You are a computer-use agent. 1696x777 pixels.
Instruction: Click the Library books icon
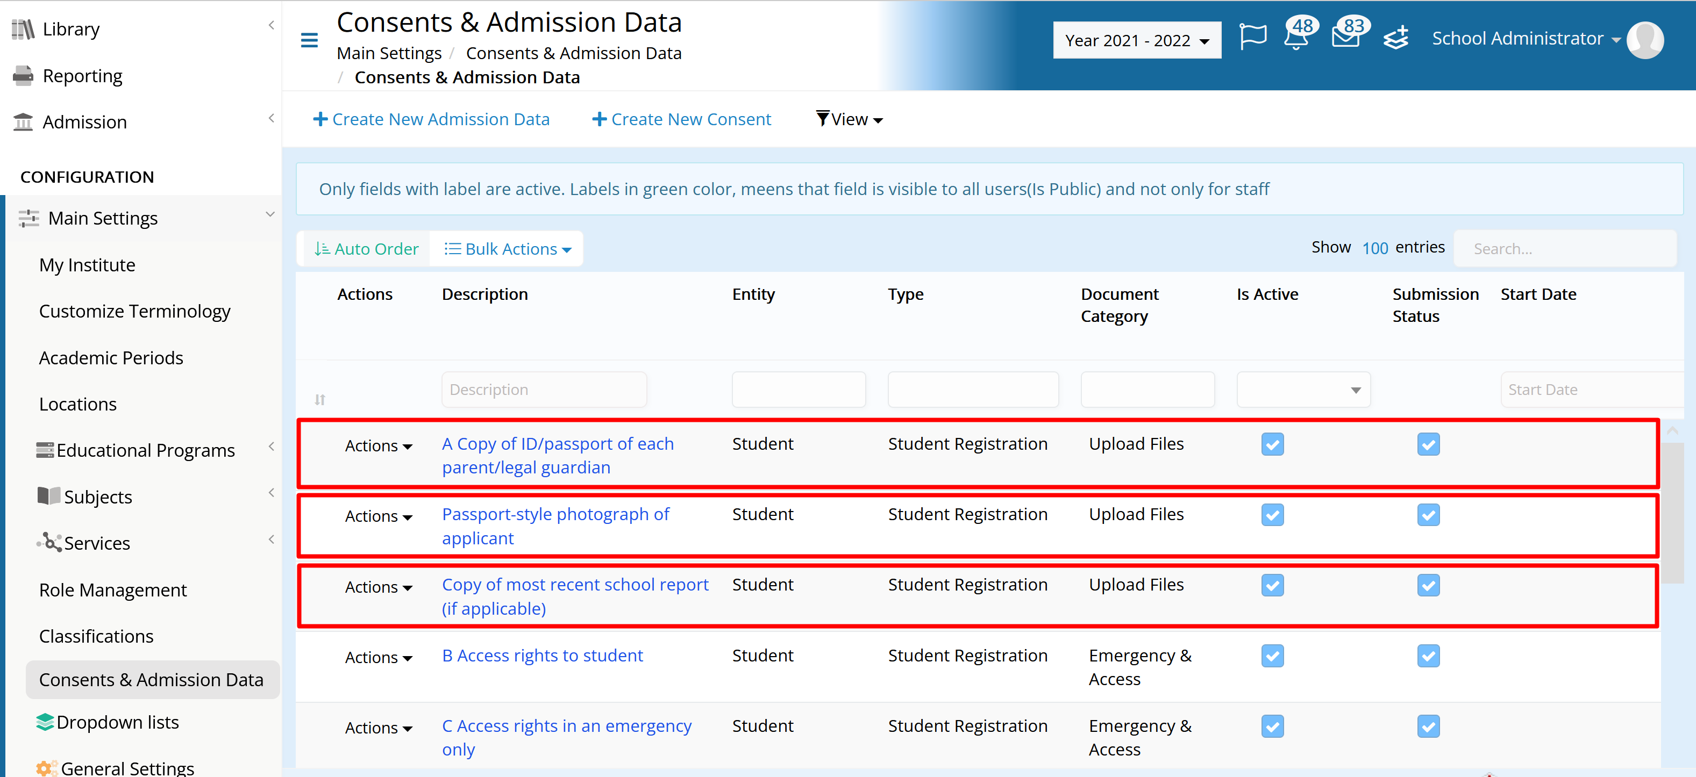click(23, 29)
